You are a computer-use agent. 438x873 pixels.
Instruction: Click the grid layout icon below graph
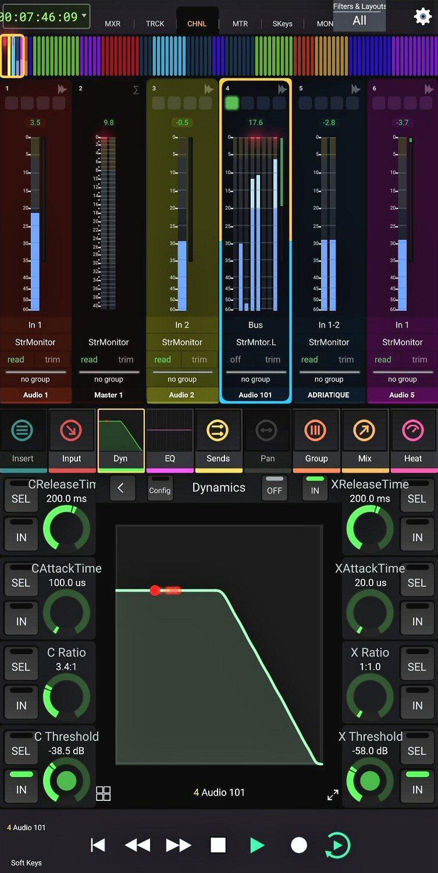pos(104,793)
